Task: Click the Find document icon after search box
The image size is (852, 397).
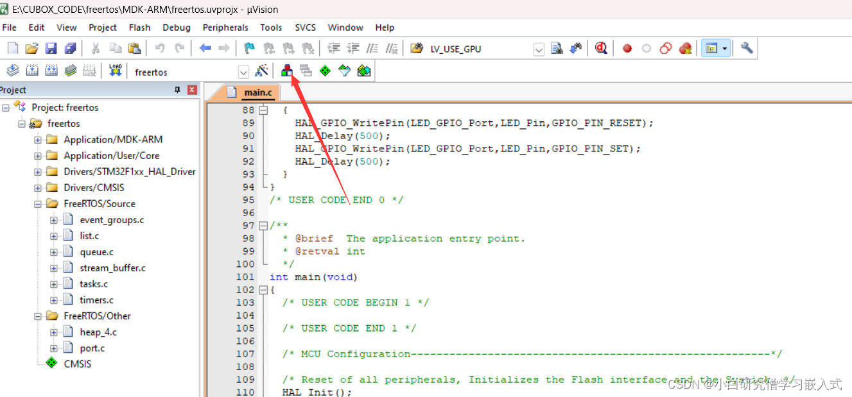Action: point(557,48)
